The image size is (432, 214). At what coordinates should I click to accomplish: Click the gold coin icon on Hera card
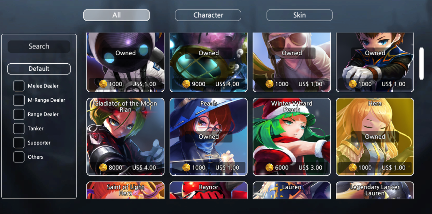tap(353, 167)
